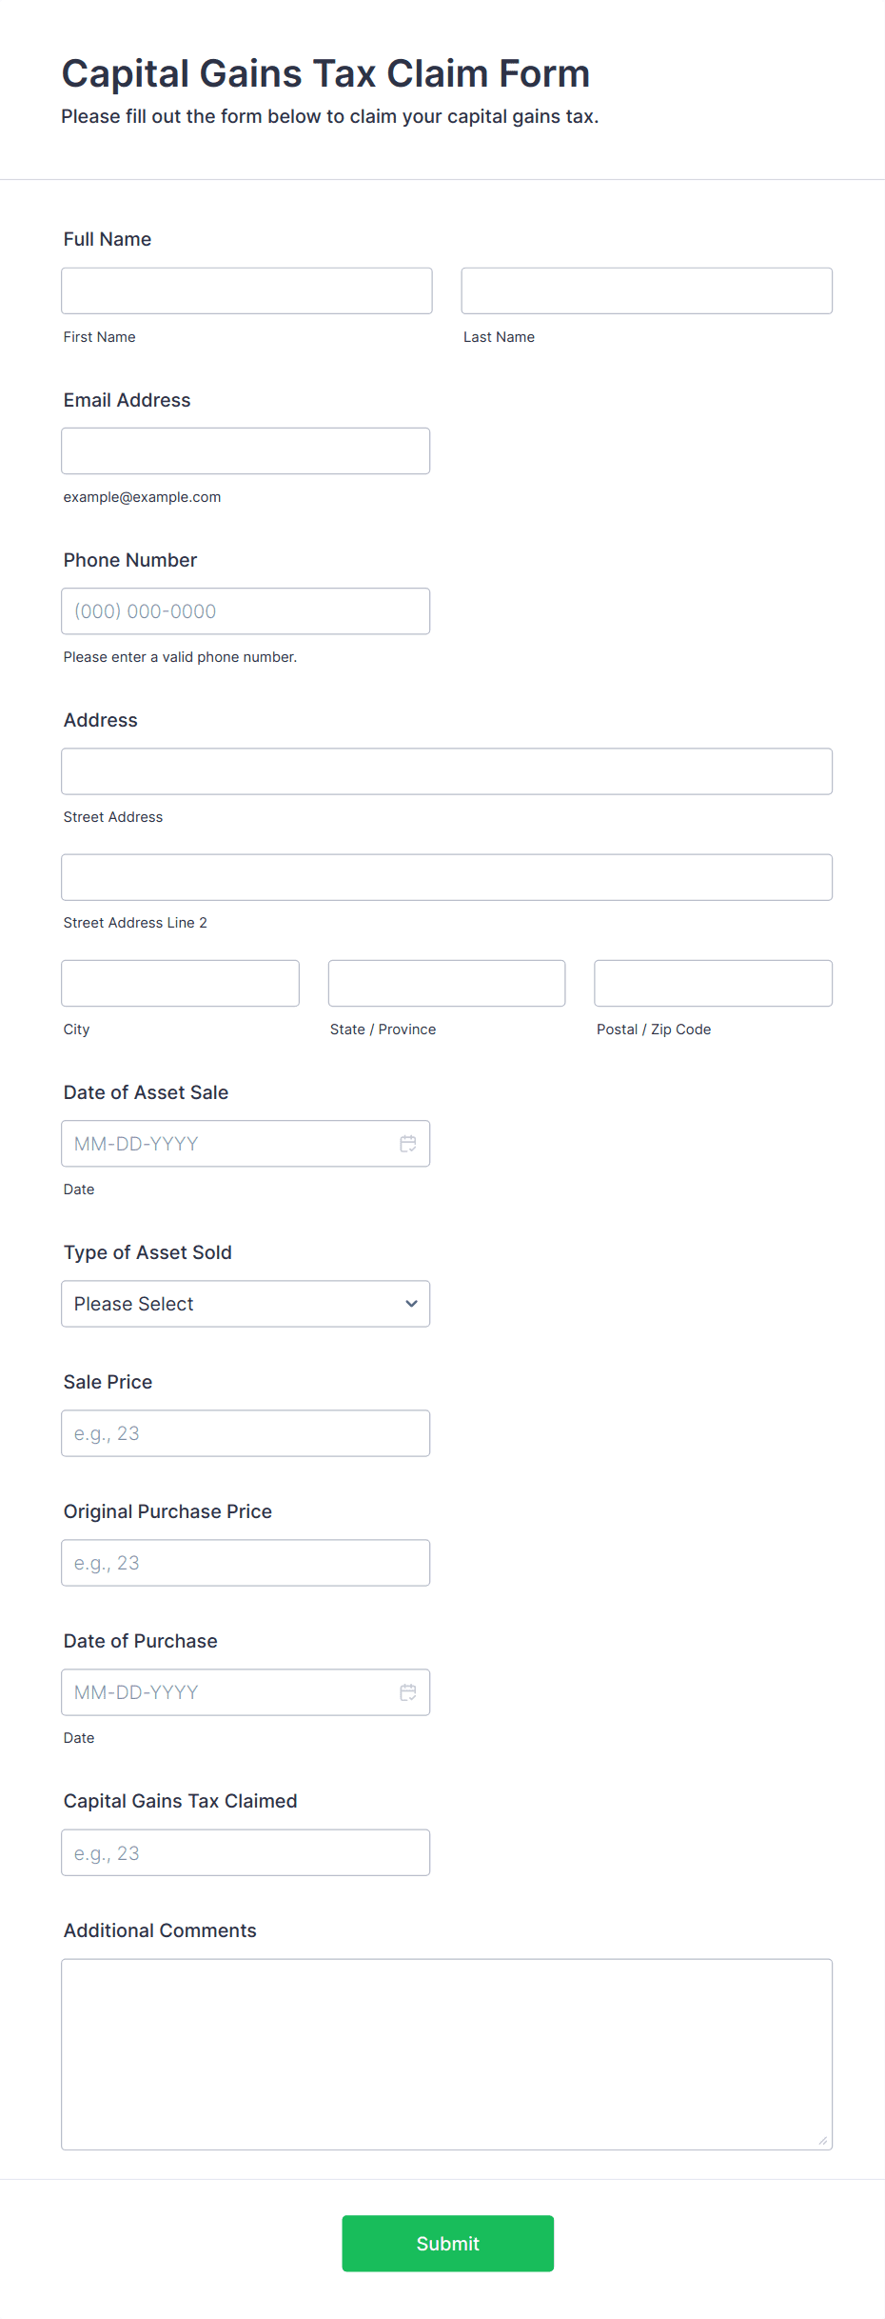Click the Original Purchase Price field
Viewport: 885px width, 2319px height.
tap(246, 1563)
